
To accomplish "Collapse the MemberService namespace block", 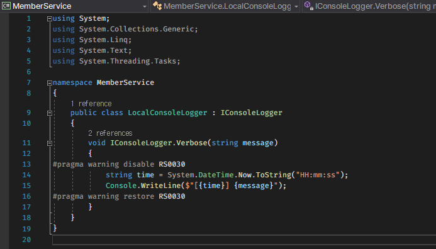I will point(50,83).
